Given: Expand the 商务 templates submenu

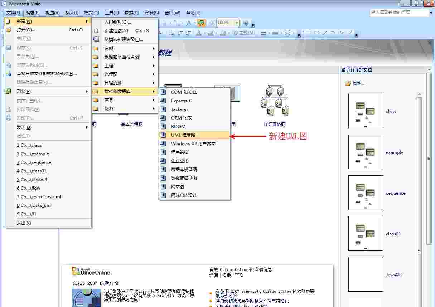Looking at the screenshot, I should (x=124, y=100).
